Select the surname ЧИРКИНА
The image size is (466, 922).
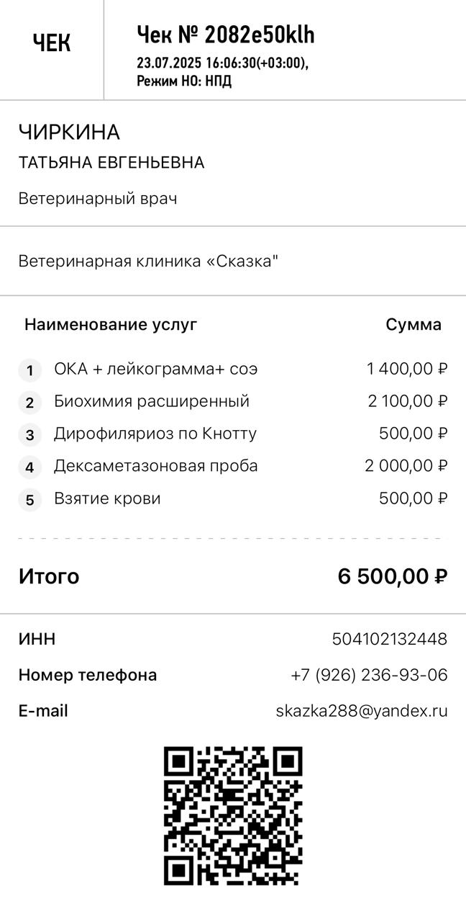coord(69,133)
